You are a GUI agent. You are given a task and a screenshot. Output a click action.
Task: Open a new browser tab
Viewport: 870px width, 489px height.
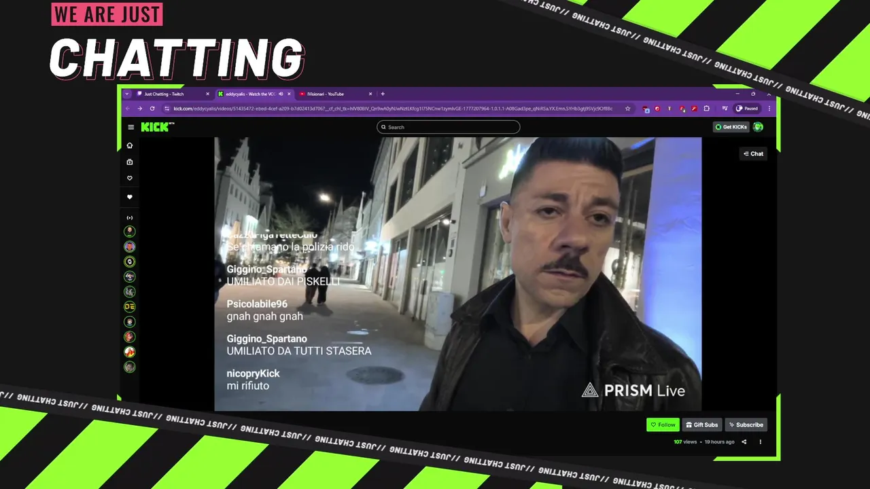tap(383, 94)
